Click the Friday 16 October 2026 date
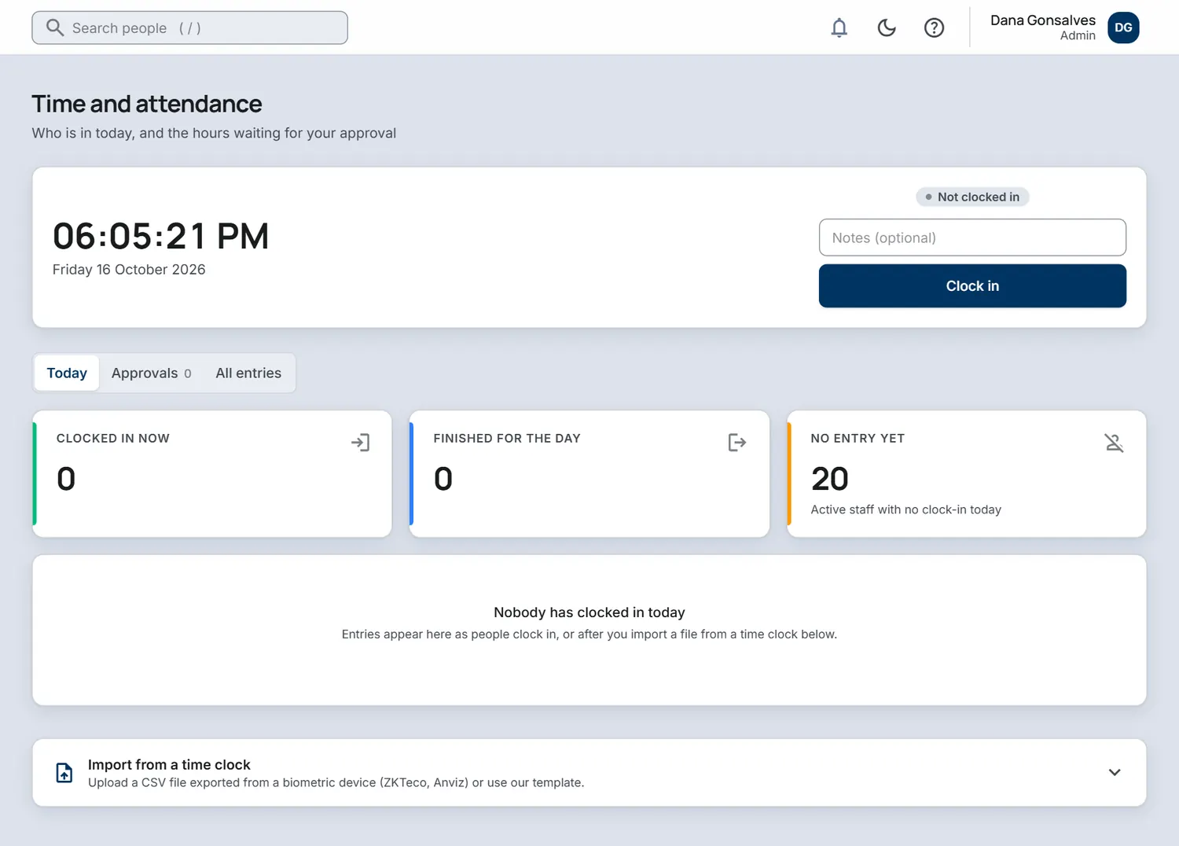This screenshot has height=846, width=1179. 129,270
